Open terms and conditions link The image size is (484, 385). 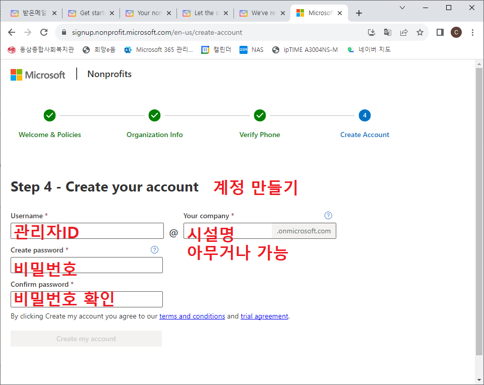(x=192, y=316)
